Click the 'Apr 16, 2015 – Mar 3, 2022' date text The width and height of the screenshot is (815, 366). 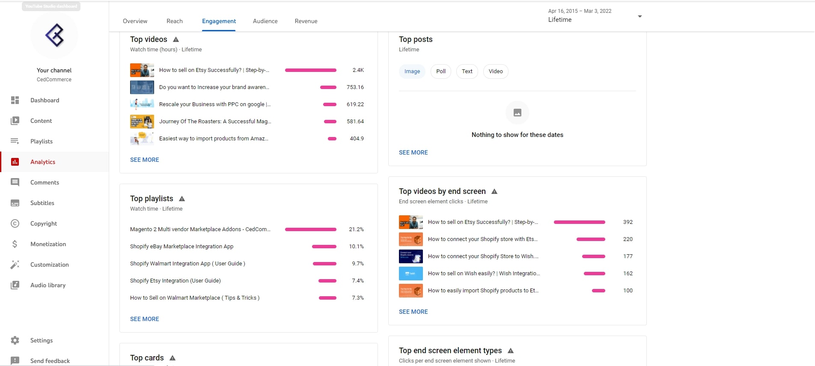click(x=580, y=11)
